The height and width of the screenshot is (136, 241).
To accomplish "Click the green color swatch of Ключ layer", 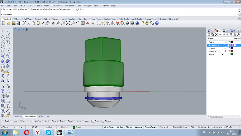I will coord(232,54).
